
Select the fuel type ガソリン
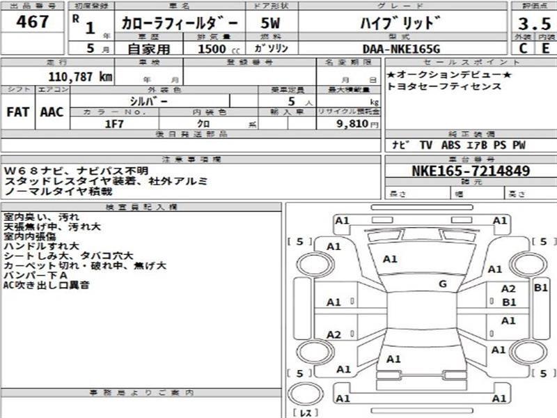pos(271,48)
